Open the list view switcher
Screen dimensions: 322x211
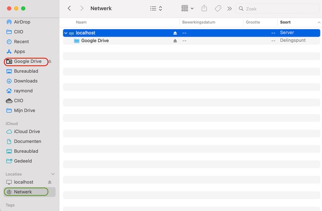tap(156, 9)
